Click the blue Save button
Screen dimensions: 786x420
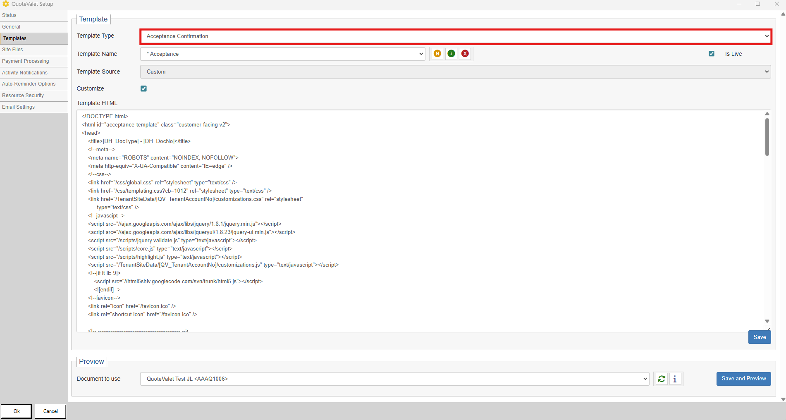coord(759,337)
